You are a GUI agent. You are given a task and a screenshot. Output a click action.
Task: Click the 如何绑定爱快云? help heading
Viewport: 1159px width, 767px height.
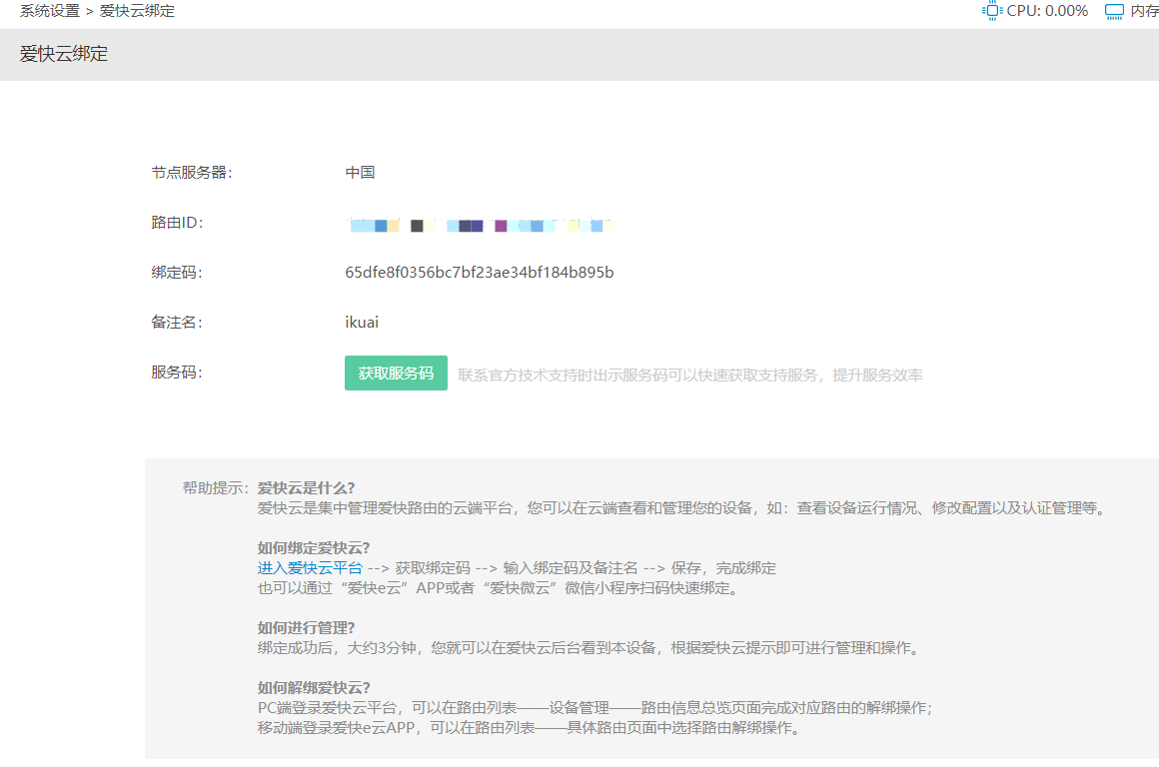[314, 548]
